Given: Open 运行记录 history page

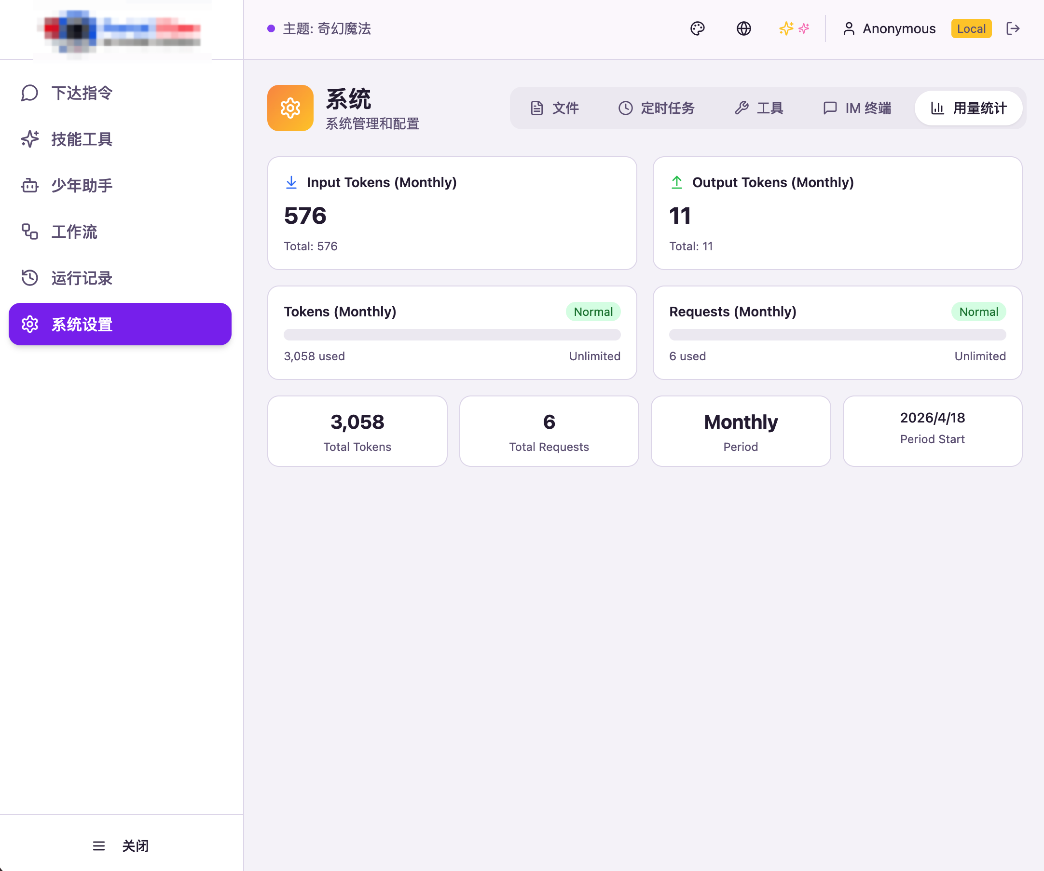Looking at the screenshot, I should (x=82, y=278).
